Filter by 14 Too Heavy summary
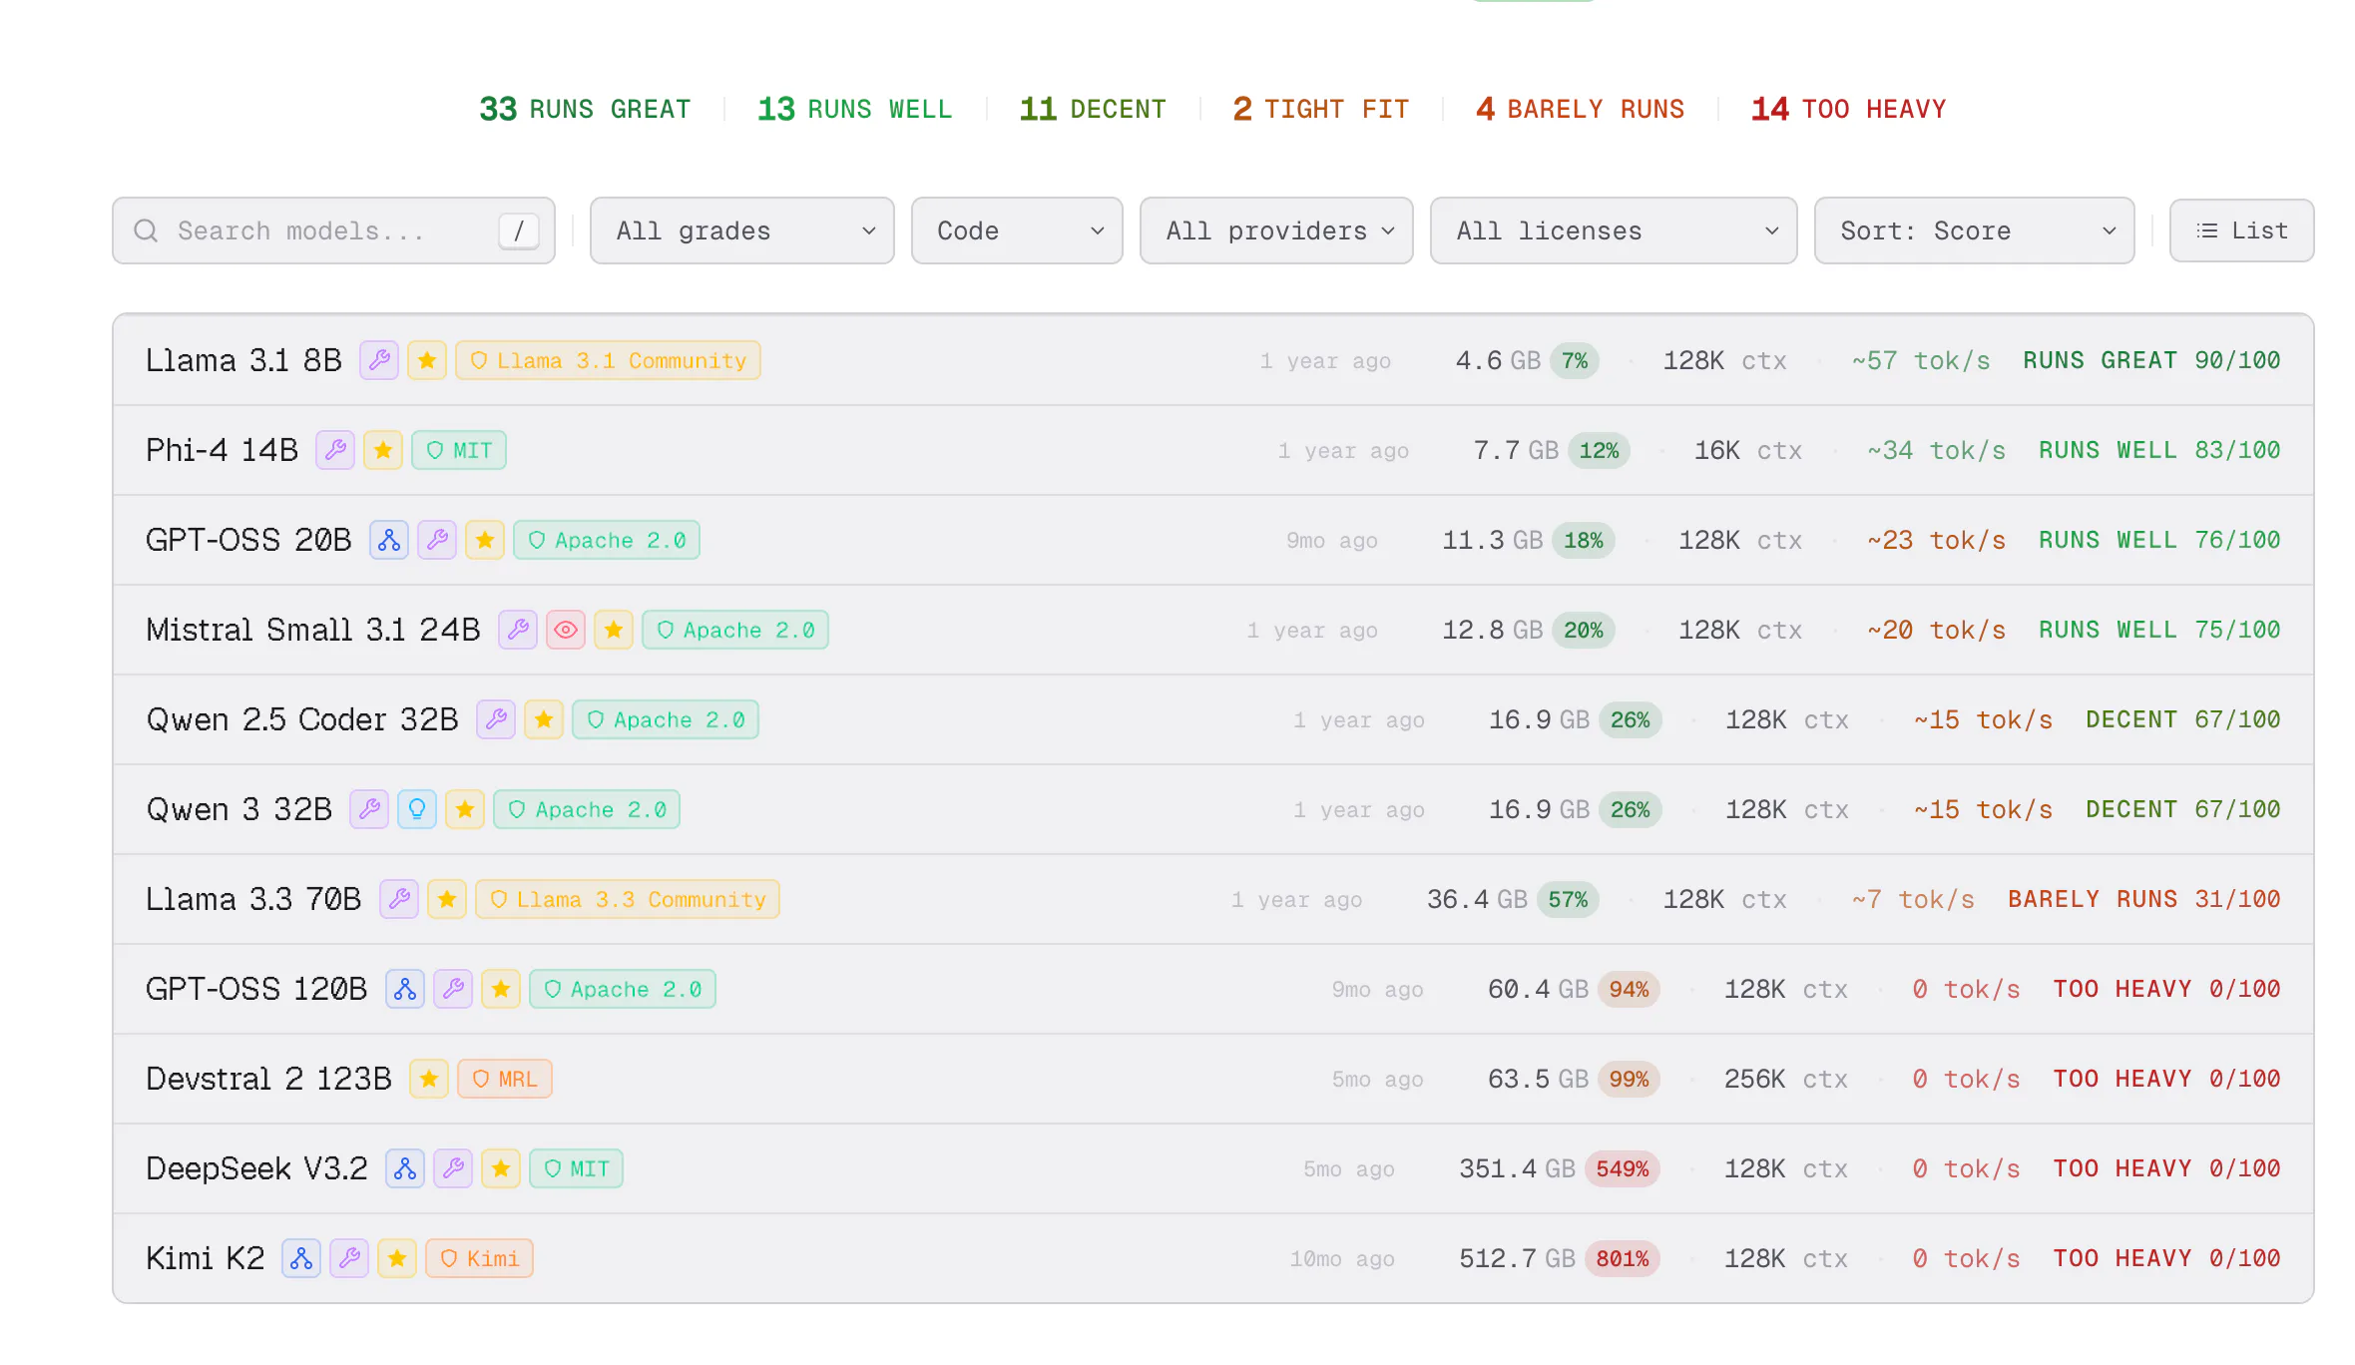 pyautogui.click(x=1848, y=109)
